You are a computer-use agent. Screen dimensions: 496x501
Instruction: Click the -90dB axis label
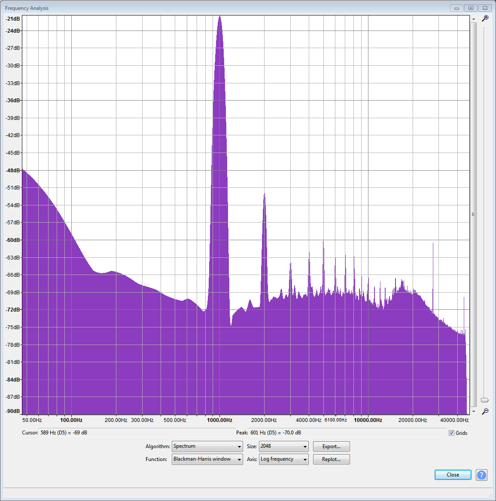point(13,411)
